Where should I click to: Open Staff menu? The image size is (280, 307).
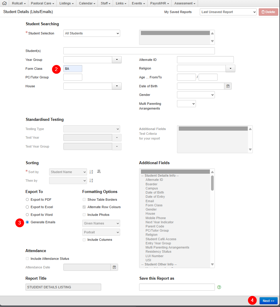(105, 3)
